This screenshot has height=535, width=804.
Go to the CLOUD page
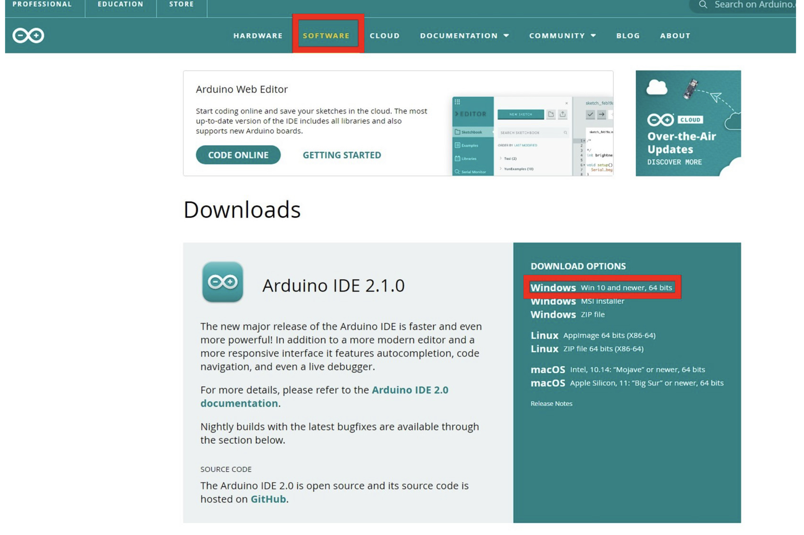[385, 35]
